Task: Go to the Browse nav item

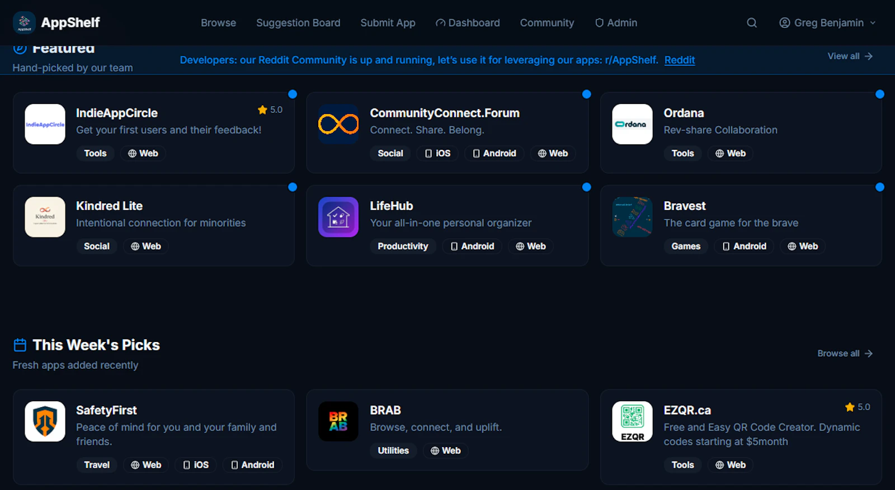Action: click(218, 23)
